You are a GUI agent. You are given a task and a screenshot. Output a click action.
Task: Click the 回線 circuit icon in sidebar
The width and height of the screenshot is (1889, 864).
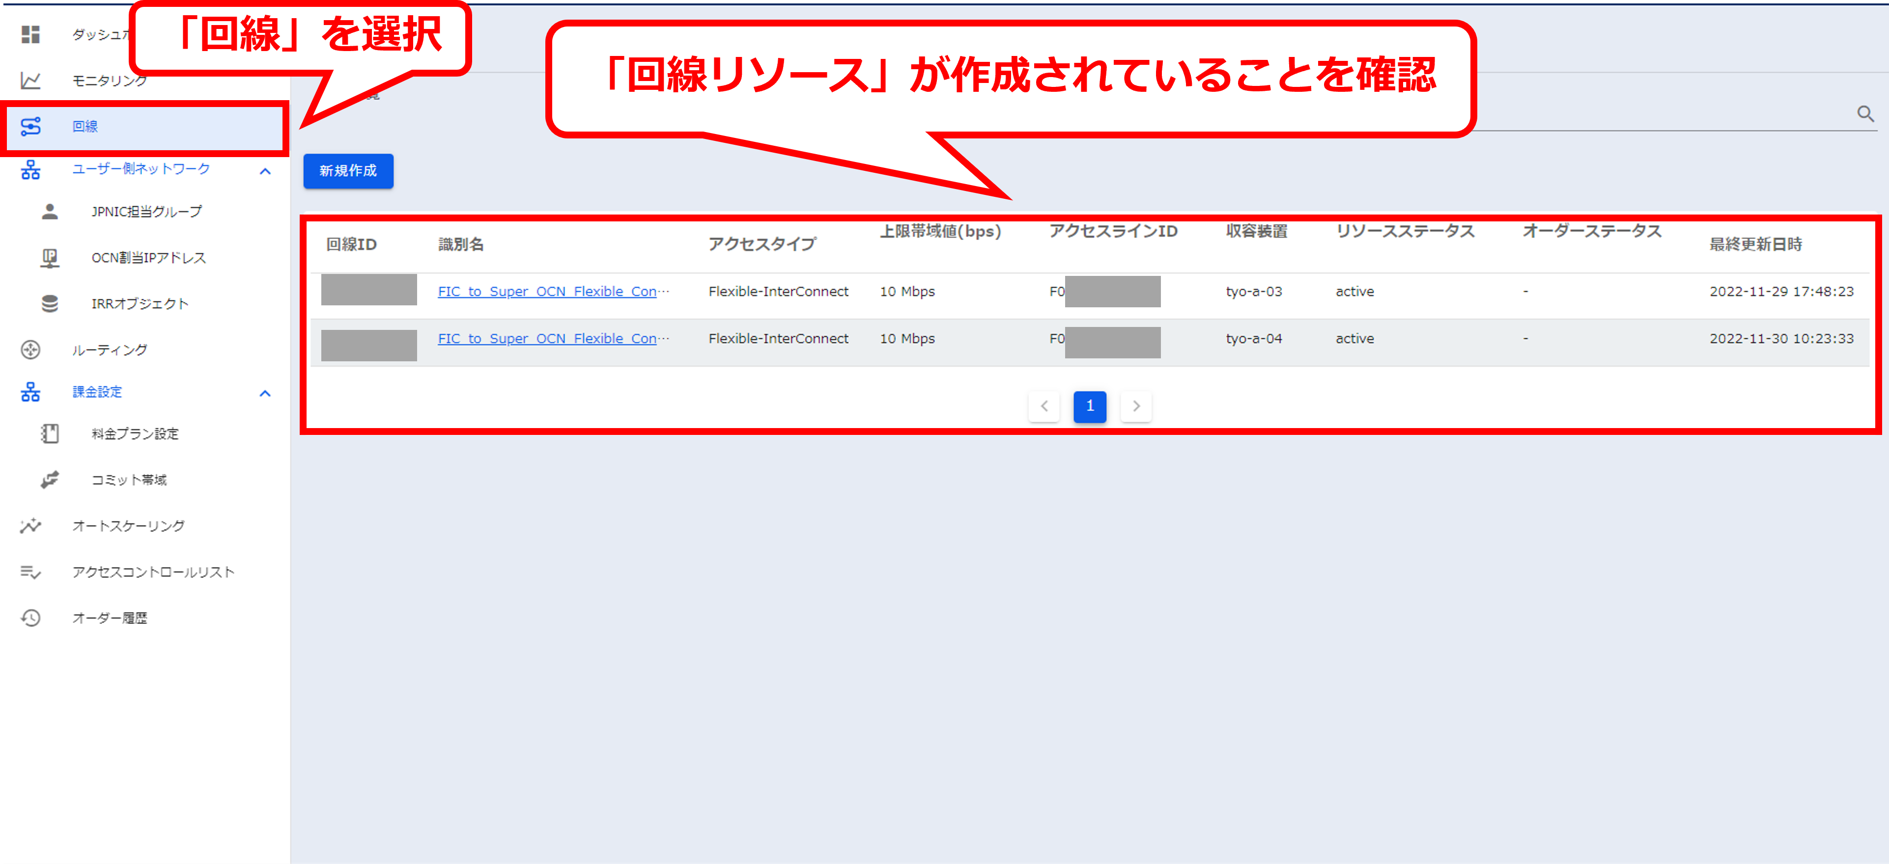30,127
